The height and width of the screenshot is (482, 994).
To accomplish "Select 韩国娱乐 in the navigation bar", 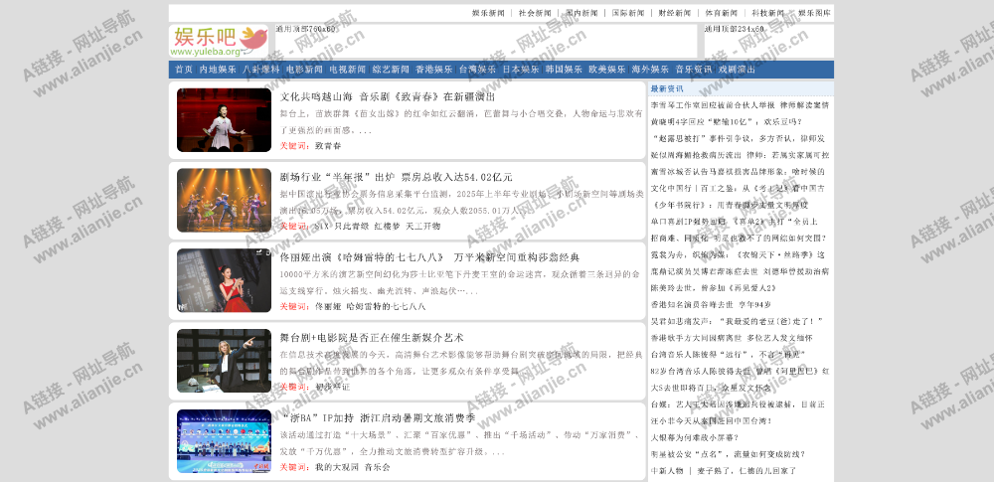I will (x=564, y=70).
